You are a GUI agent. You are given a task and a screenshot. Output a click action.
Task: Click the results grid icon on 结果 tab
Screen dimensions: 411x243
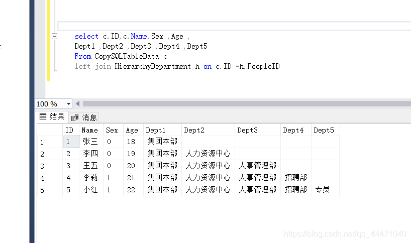click(x=43, y=117)
